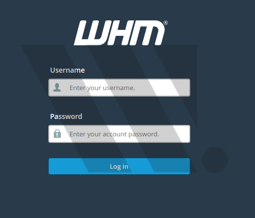Click the Username label
The height and width of the screenshot is (218, 255).
[x=68, y=70]
